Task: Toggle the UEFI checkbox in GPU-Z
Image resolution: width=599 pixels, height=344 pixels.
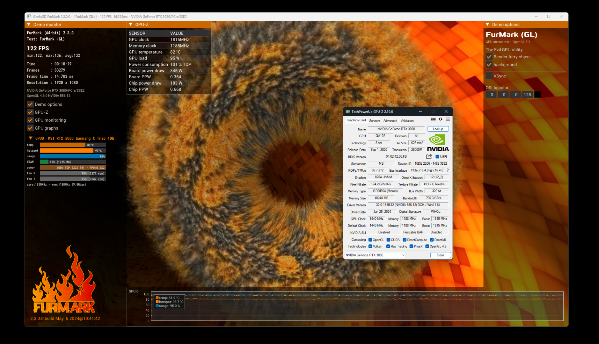Action: pyautogui.click(x=437, y=157)
